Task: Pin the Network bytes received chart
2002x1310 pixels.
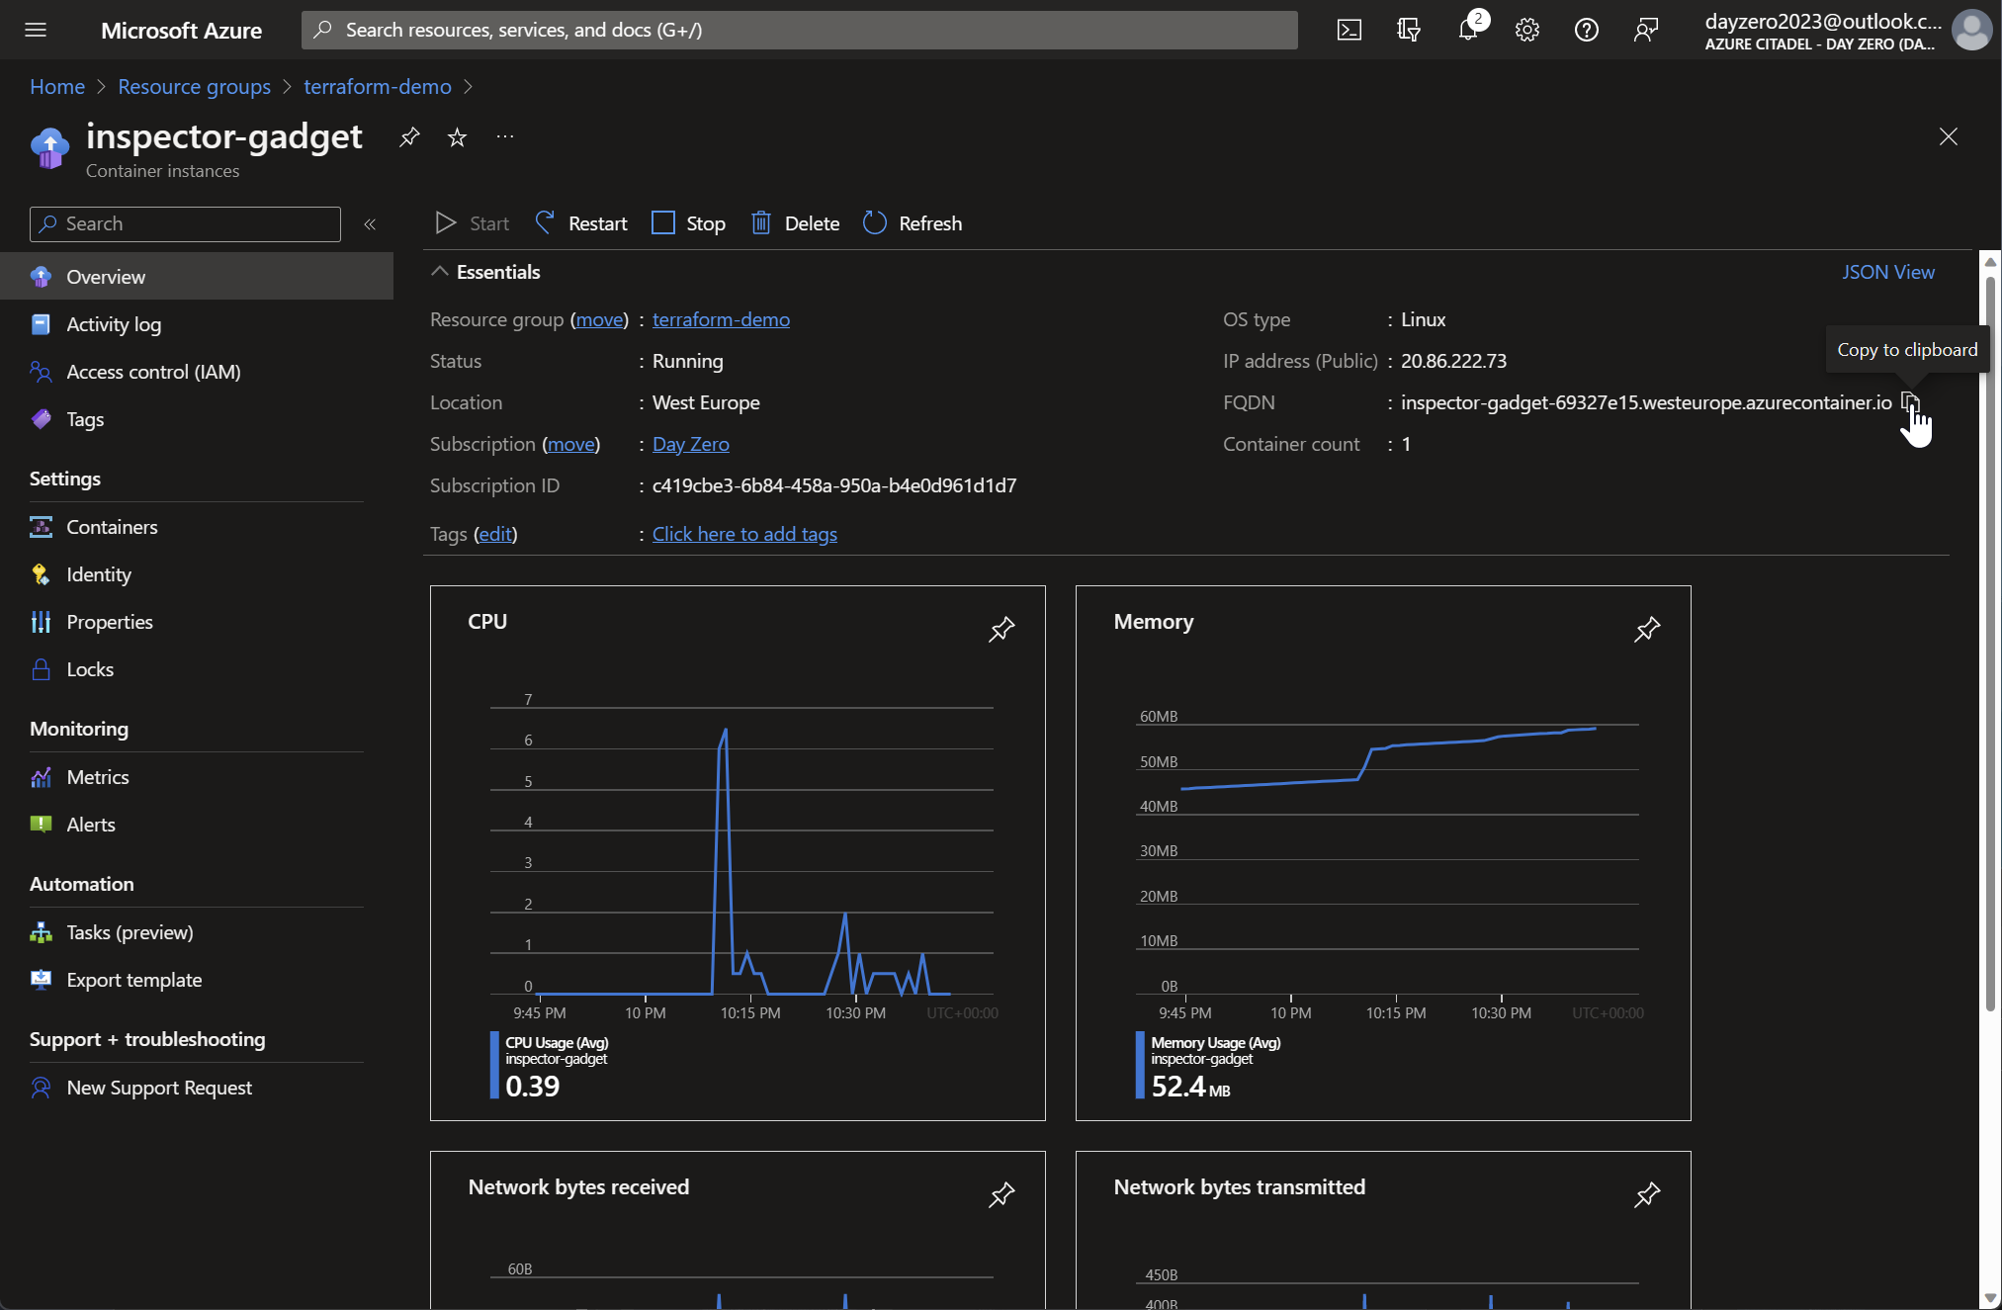Action: pos(1001,1194)
